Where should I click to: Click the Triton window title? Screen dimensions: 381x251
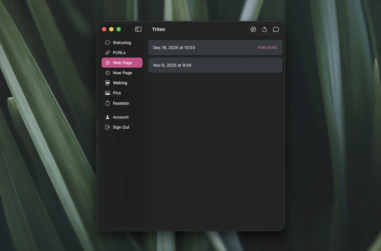point(158,29)
